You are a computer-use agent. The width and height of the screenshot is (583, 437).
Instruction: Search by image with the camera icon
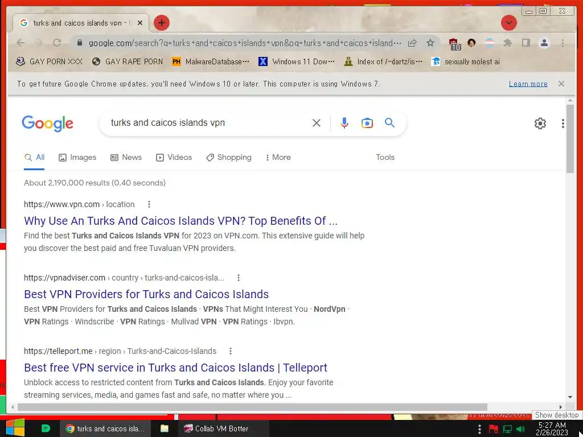367,123
